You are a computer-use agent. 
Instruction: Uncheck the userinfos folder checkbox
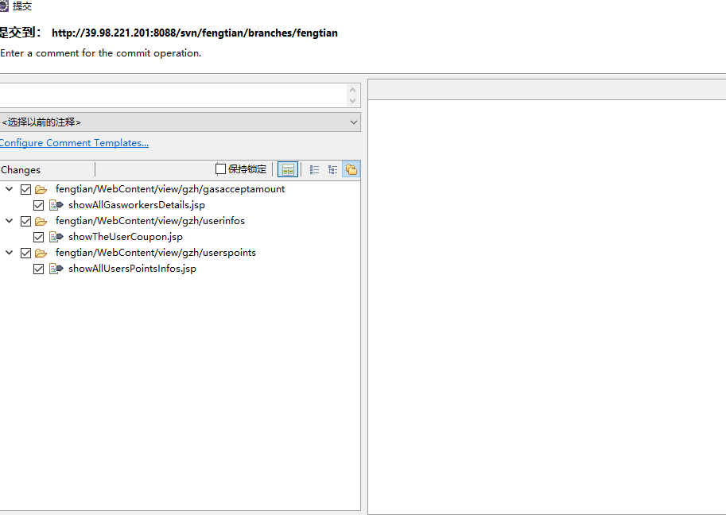point(25,221)
